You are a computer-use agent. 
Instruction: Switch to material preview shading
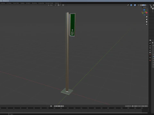click(x=144, y=5)
